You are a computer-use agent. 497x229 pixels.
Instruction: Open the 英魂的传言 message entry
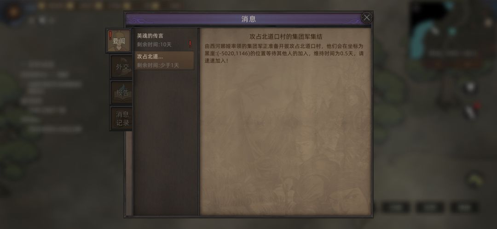pos(164,40)
